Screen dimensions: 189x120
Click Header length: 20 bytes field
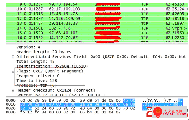coord(44,52)
